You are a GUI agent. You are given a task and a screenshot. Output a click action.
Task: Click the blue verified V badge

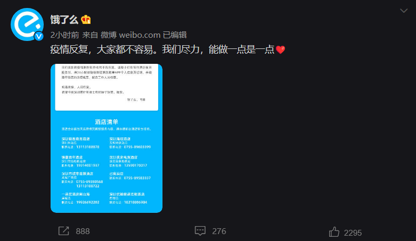[39, 36]
